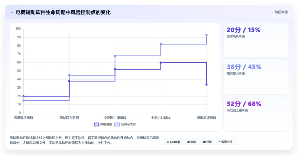Click x-axis label 全量运行阶段

coord(161,117)
